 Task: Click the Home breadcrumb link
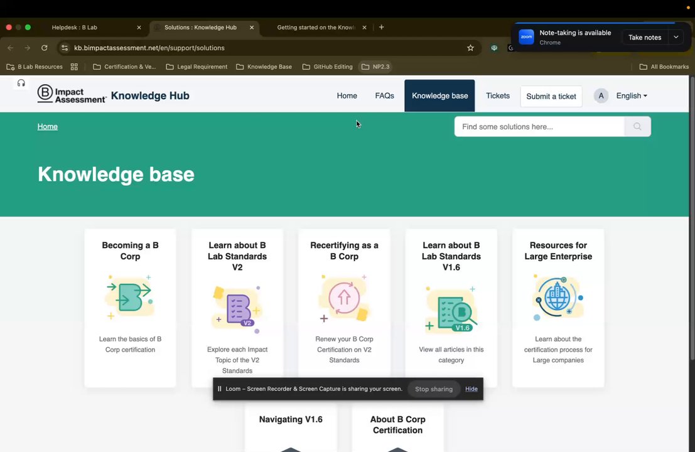(48, 127)
